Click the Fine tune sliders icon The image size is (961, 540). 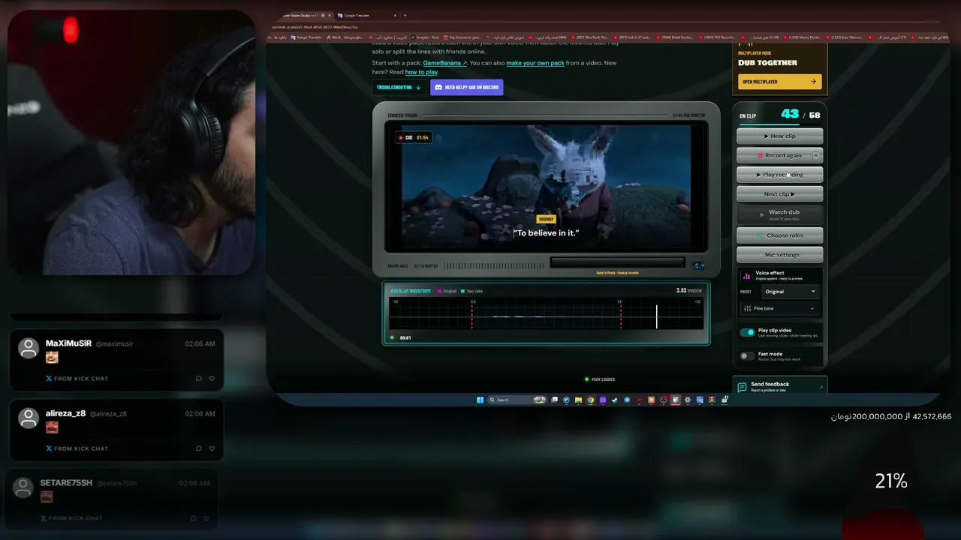(747, 308)
